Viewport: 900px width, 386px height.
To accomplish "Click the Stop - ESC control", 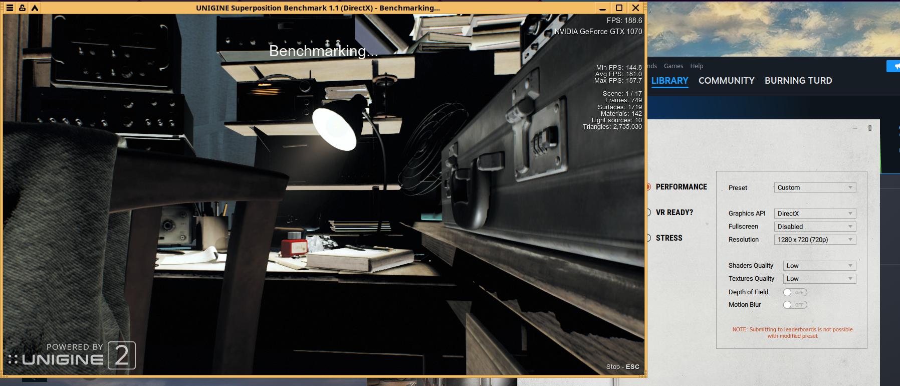I will click(623, 367).
